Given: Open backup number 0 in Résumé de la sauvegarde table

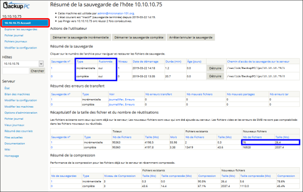Looking at the screenshot, I should pyautogui.click(x=52, y=76).
